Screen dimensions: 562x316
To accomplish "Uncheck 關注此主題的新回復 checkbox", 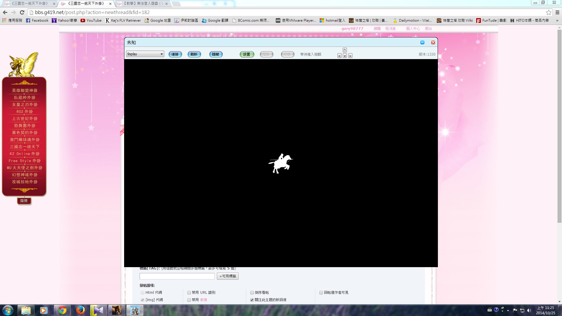I will click(x=252, y=300).
